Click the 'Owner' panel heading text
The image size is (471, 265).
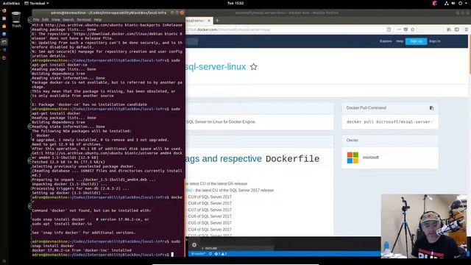pos(352,141)
